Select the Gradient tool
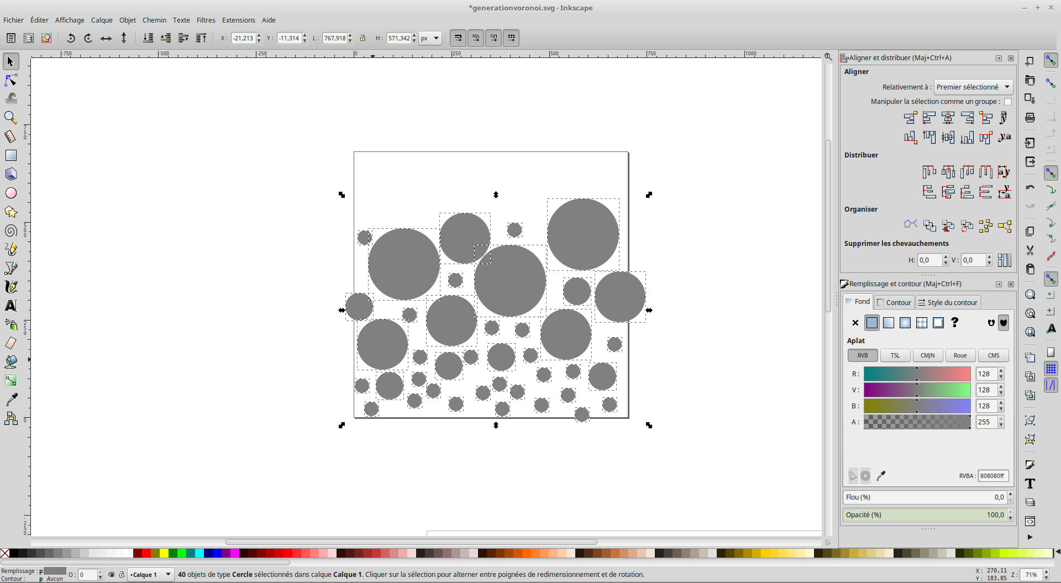 click(10, 381)
